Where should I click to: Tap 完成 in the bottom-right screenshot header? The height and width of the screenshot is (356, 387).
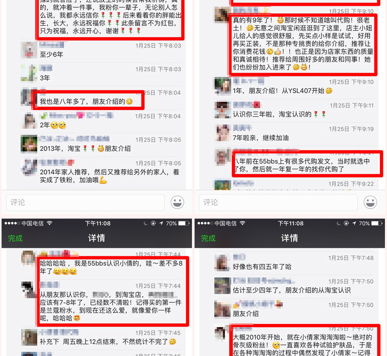[x=208, y=238]
